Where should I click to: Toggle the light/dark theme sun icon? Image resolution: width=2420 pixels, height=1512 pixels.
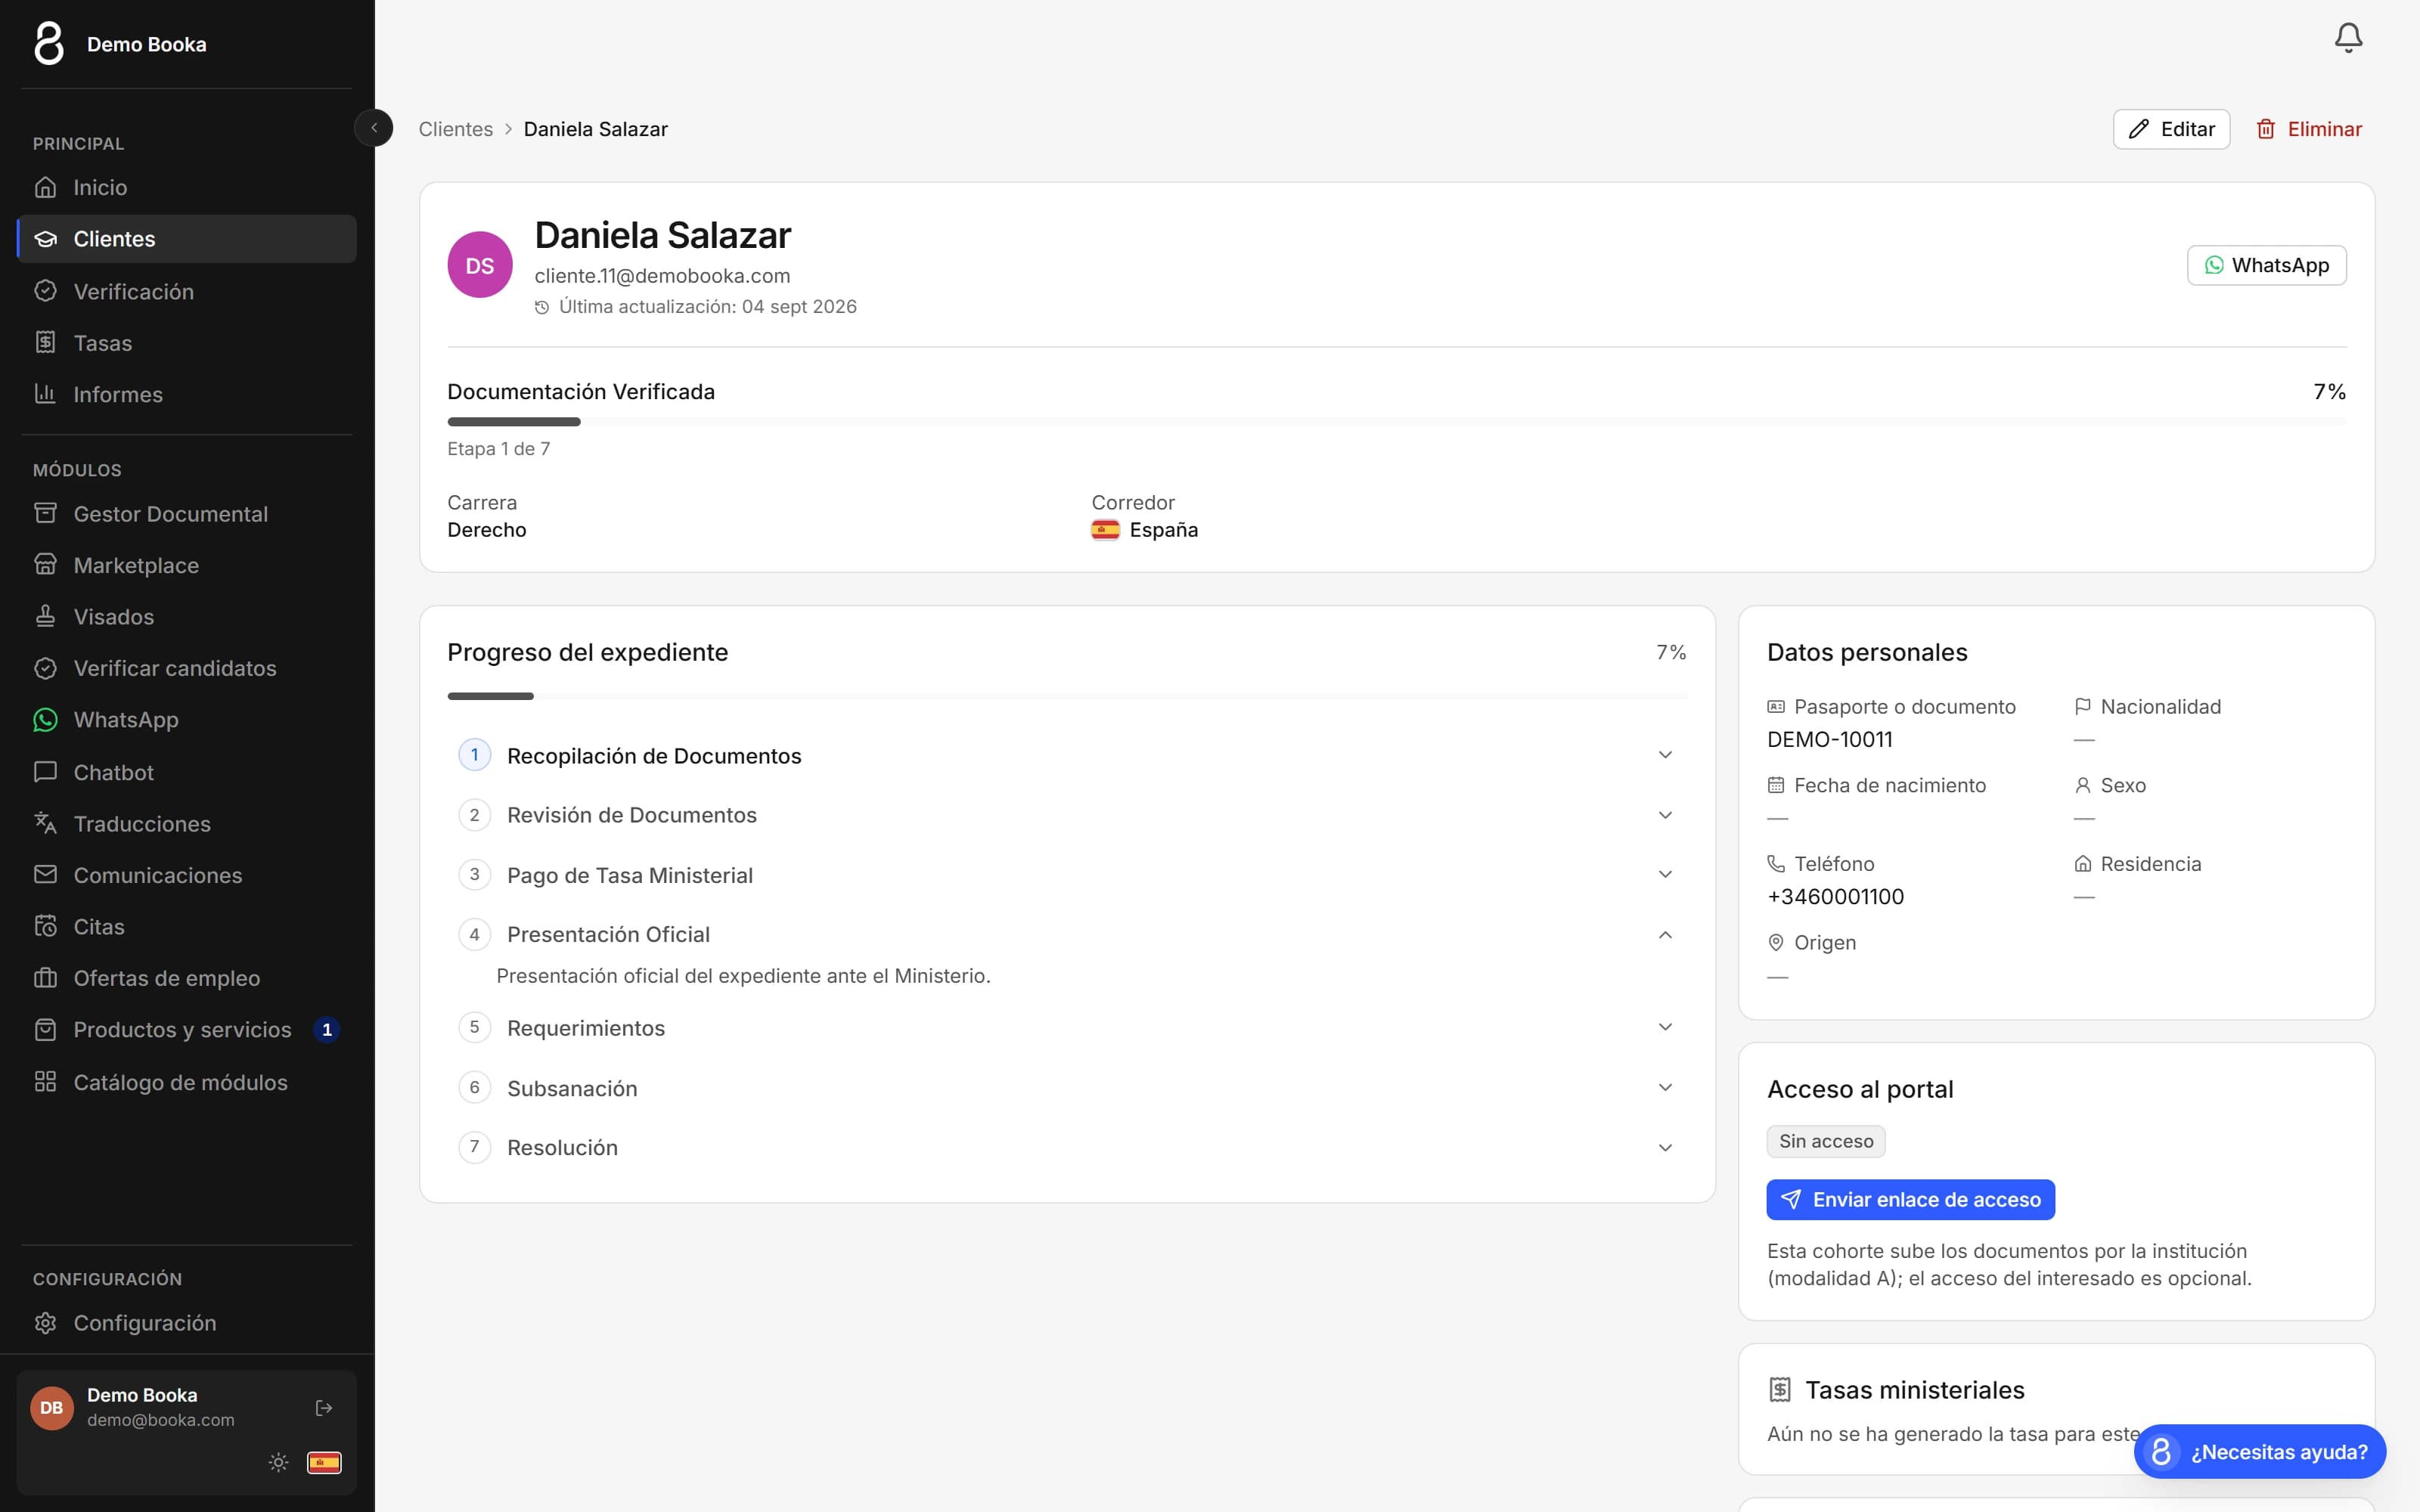(x=279, y=1463)
